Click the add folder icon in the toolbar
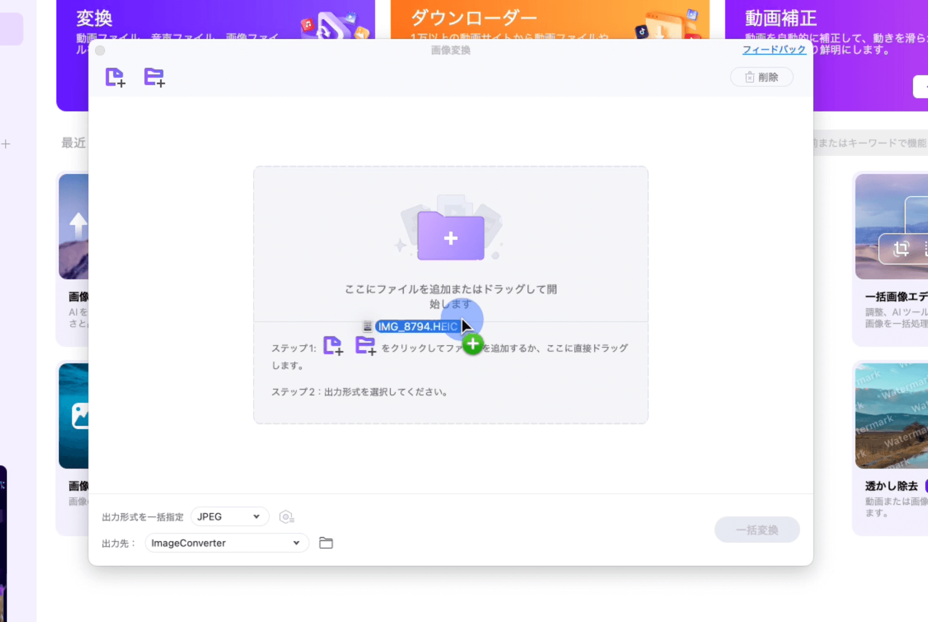 tap(154, 77)
